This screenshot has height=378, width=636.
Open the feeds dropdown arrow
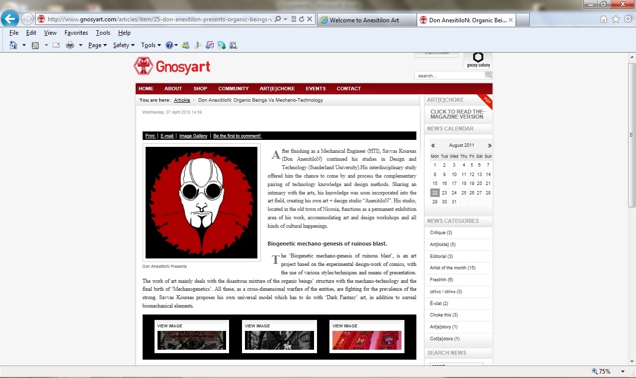(46, 45)
